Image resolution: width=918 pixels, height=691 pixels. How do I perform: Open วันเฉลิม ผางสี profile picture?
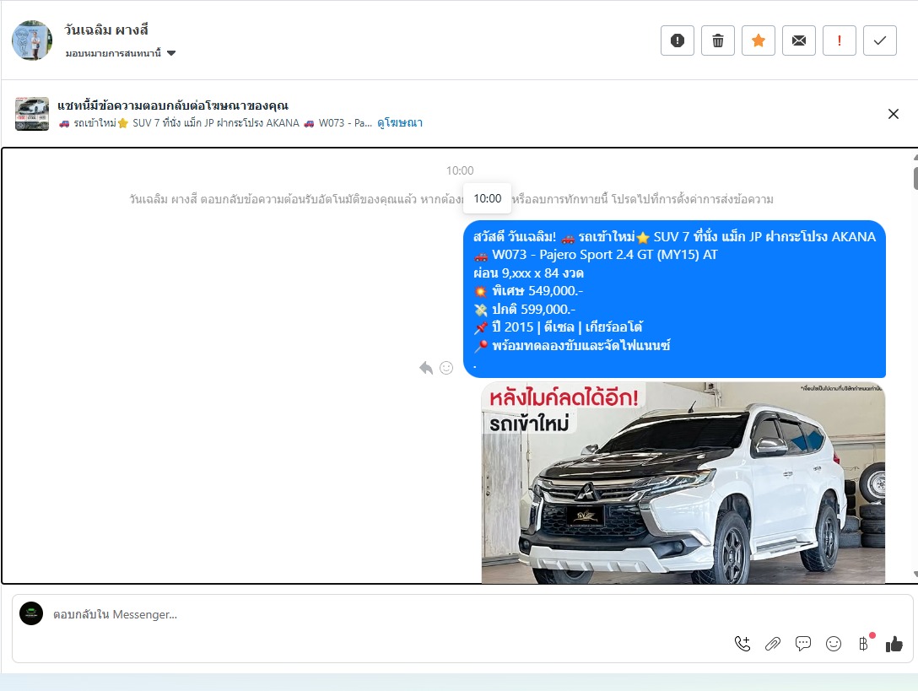coord(32,40)
